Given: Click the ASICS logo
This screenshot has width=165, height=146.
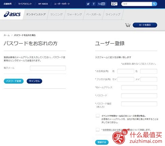Looking at the screenshot, I should coord(12,14).
